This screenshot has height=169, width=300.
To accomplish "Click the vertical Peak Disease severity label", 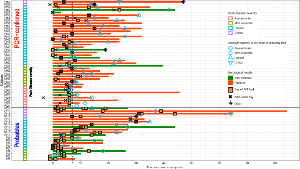I will 31,82.
